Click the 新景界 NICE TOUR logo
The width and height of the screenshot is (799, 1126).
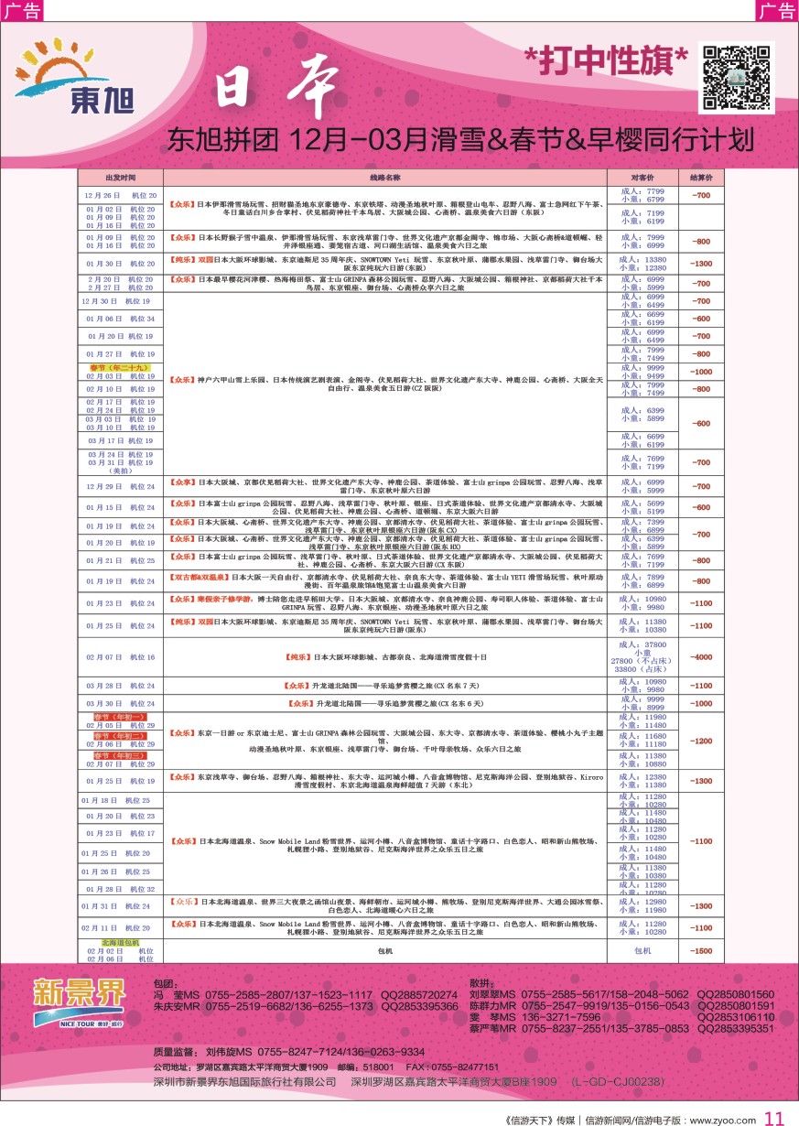pos(80,1003)
